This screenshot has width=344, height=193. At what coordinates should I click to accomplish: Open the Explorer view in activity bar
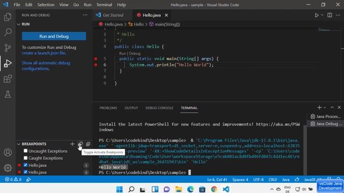[8, 17]
